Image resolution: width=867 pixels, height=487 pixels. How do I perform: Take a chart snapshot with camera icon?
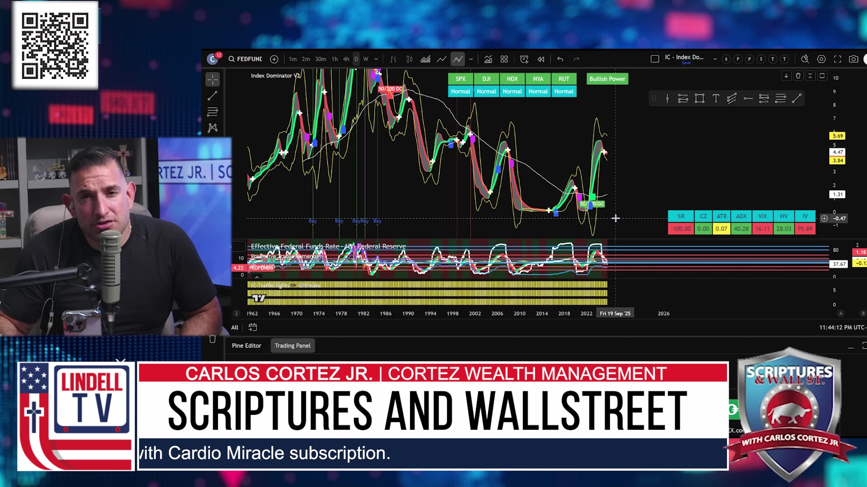(853, 59)
